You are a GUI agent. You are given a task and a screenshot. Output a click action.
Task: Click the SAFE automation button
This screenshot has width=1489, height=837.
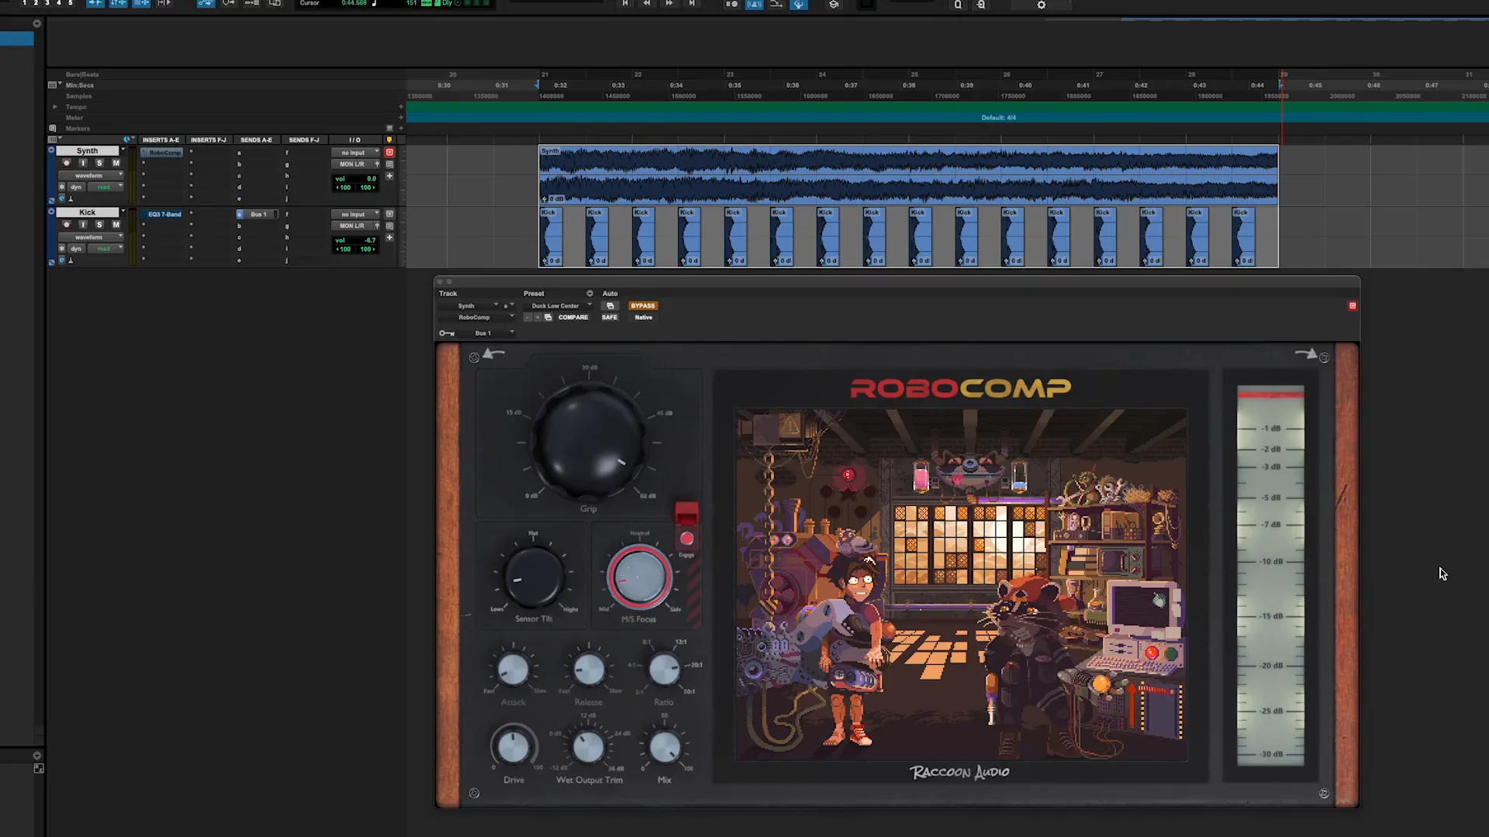610,317
